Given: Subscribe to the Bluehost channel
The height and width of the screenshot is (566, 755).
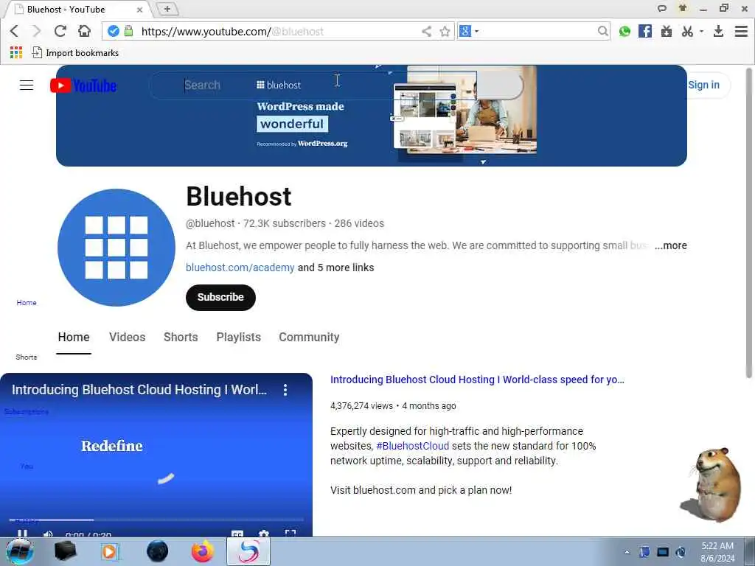Looking at the screenshot, I should tap(220, 298).
